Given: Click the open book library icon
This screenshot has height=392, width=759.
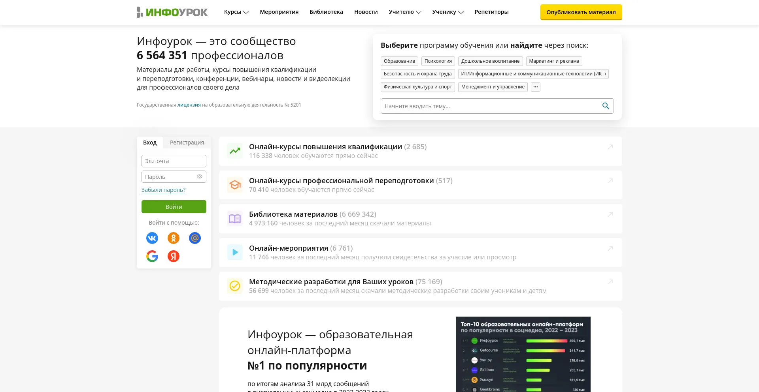Looking at the screenshot, I should coord(235,218).
